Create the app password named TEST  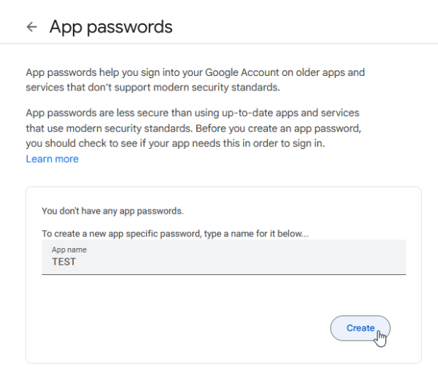click(360, 328)
